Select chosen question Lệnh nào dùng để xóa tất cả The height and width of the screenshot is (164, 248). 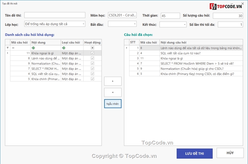186,48
